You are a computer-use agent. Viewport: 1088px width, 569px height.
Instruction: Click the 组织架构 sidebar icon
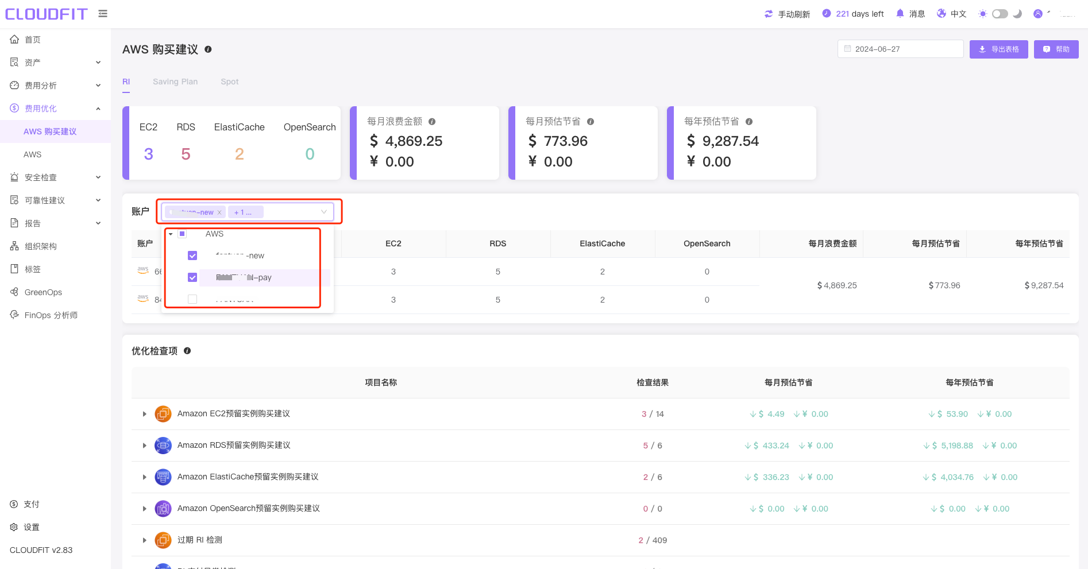[14, 246]
